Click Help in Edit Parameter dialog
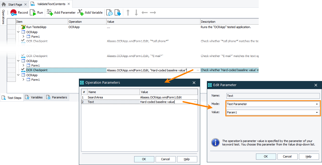 coord(309,156)
